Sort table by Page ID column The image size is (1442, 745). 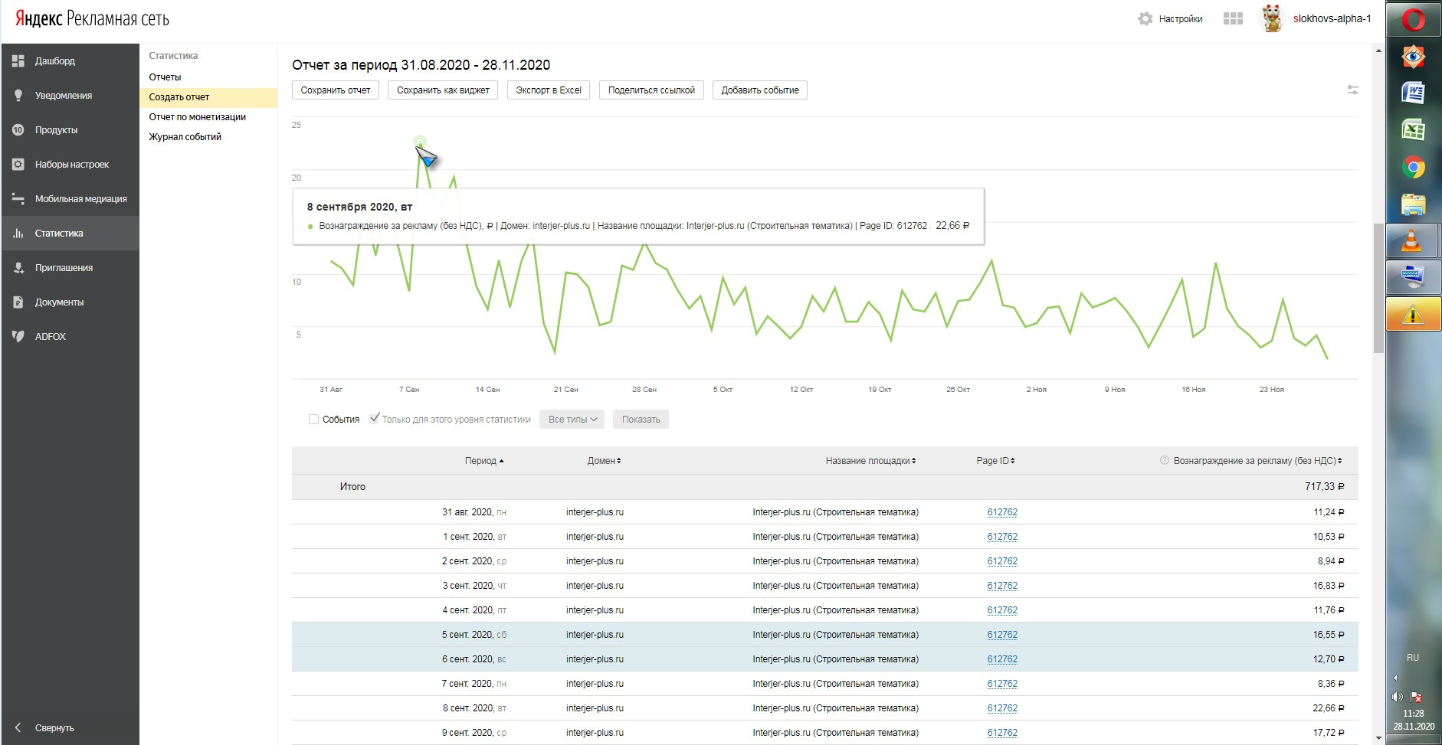995,461
